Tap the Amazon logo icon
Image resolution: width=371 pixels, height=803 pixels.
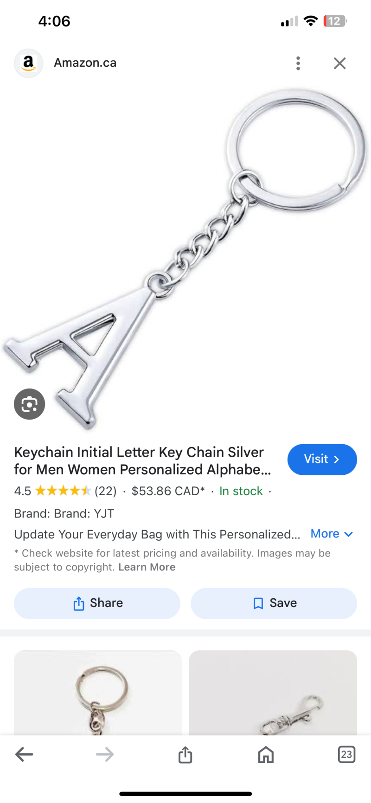(28, 63)
